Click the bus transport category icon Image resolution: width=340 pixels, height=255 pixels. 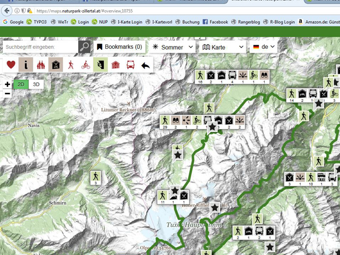coord(130,65)
